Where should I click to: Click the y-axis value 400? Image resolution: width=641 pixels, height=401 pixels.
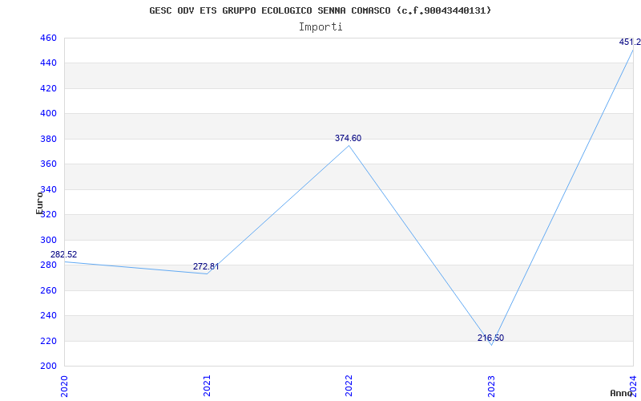(x=48, y=113)
